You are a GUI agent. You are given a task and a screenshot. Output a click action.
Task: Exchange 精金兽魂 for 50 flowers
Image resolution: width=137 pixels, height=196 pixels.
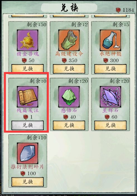tap(28, 69)
